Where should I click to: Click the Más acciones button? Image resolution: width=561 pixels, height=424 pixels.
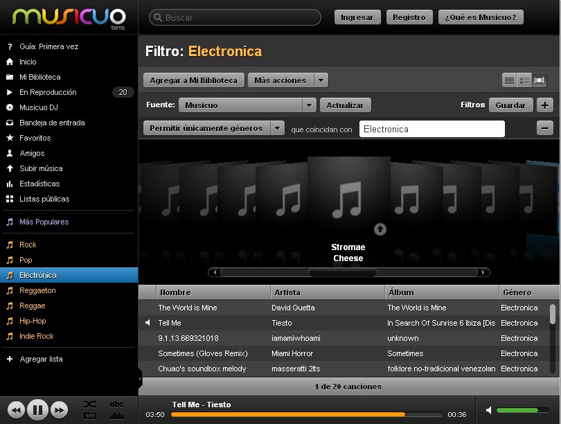[x=280, y=80]
